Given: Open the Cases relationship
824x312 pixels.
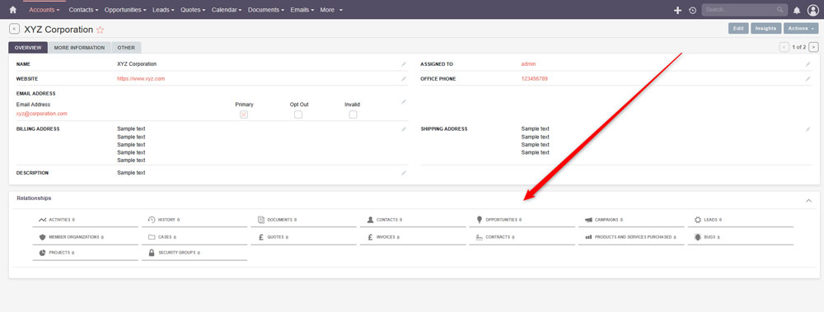Looking at the screenshot, I should tap(194, 237).
